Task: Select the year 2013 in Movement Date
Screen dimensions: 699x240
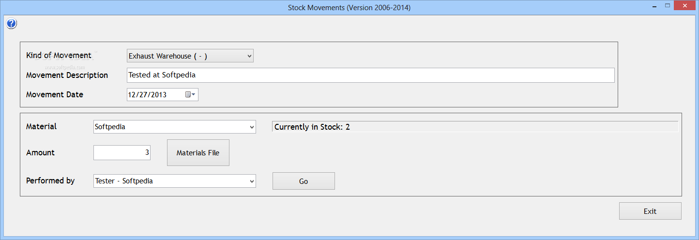Action: pyautogui.click(x=159, y=95)
